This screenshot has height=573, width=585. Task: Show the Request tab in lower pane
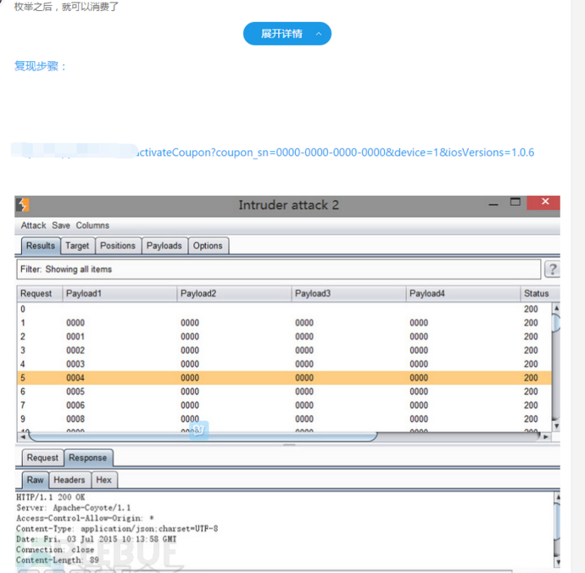(x=42, y=458)
